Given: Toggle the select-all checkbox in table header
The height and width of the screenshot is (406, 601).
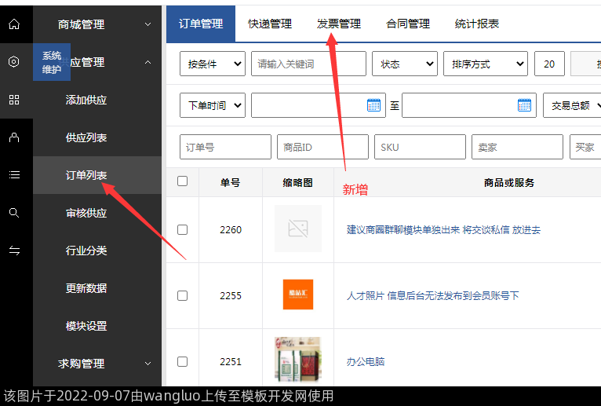Looking at the screenshot, I should pyautogui.click(x=183, y=181).
